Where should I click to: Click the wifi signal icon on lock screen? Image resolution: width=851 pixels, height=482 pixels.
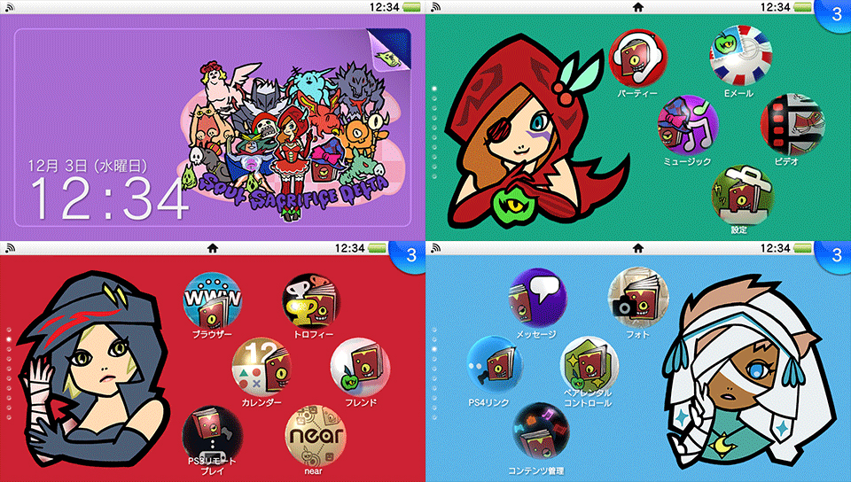click(9, 7)
